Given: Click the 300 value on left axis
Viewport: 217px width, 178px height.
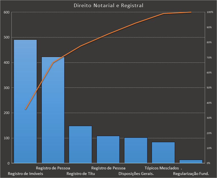Looking at the screenshot, I should click(6, 88).
